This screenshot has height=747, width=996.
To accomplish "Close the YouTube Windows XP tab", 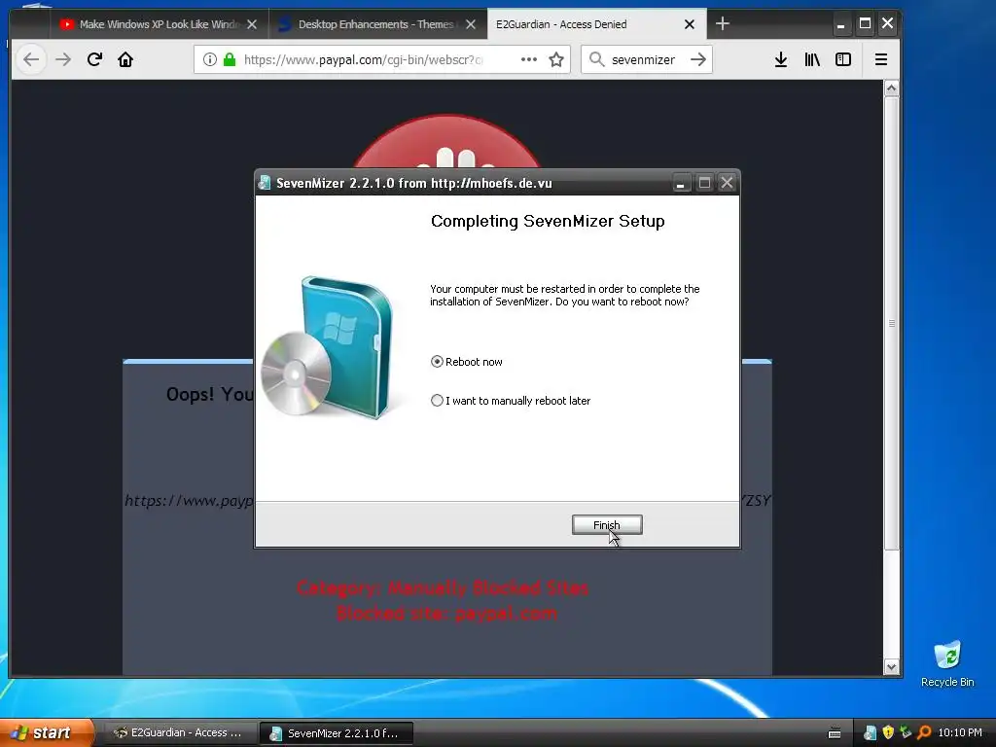I will tap(252, 24).
